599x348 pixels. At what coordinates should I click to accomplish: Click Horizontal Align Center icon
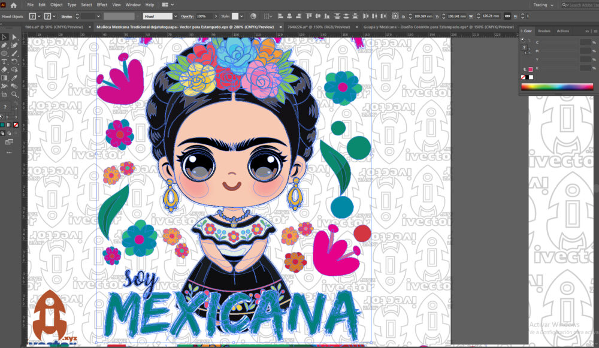289,16
